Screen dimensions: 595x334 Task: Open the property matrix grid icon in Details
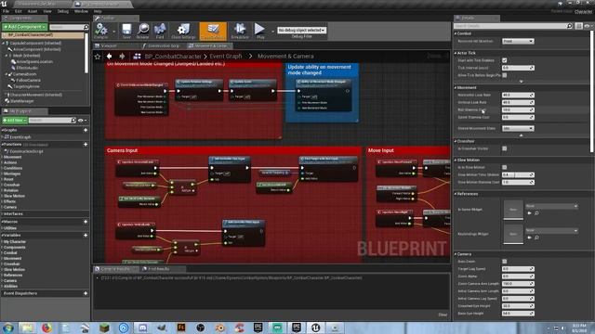pyautogui.click(x=578, y=26)
